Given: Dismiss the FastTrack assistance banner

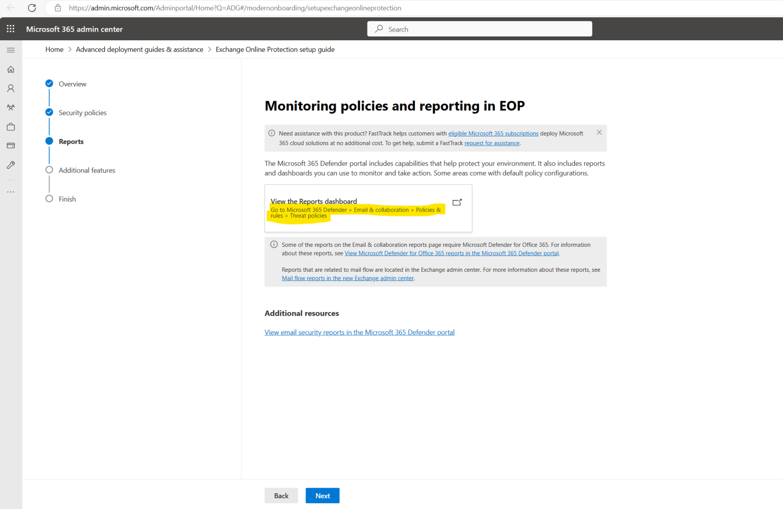Looking at the screenshot, I should [599, 132].
